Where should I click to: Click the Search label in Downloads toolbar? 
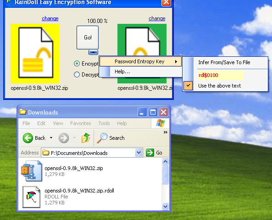pos(117,138)
